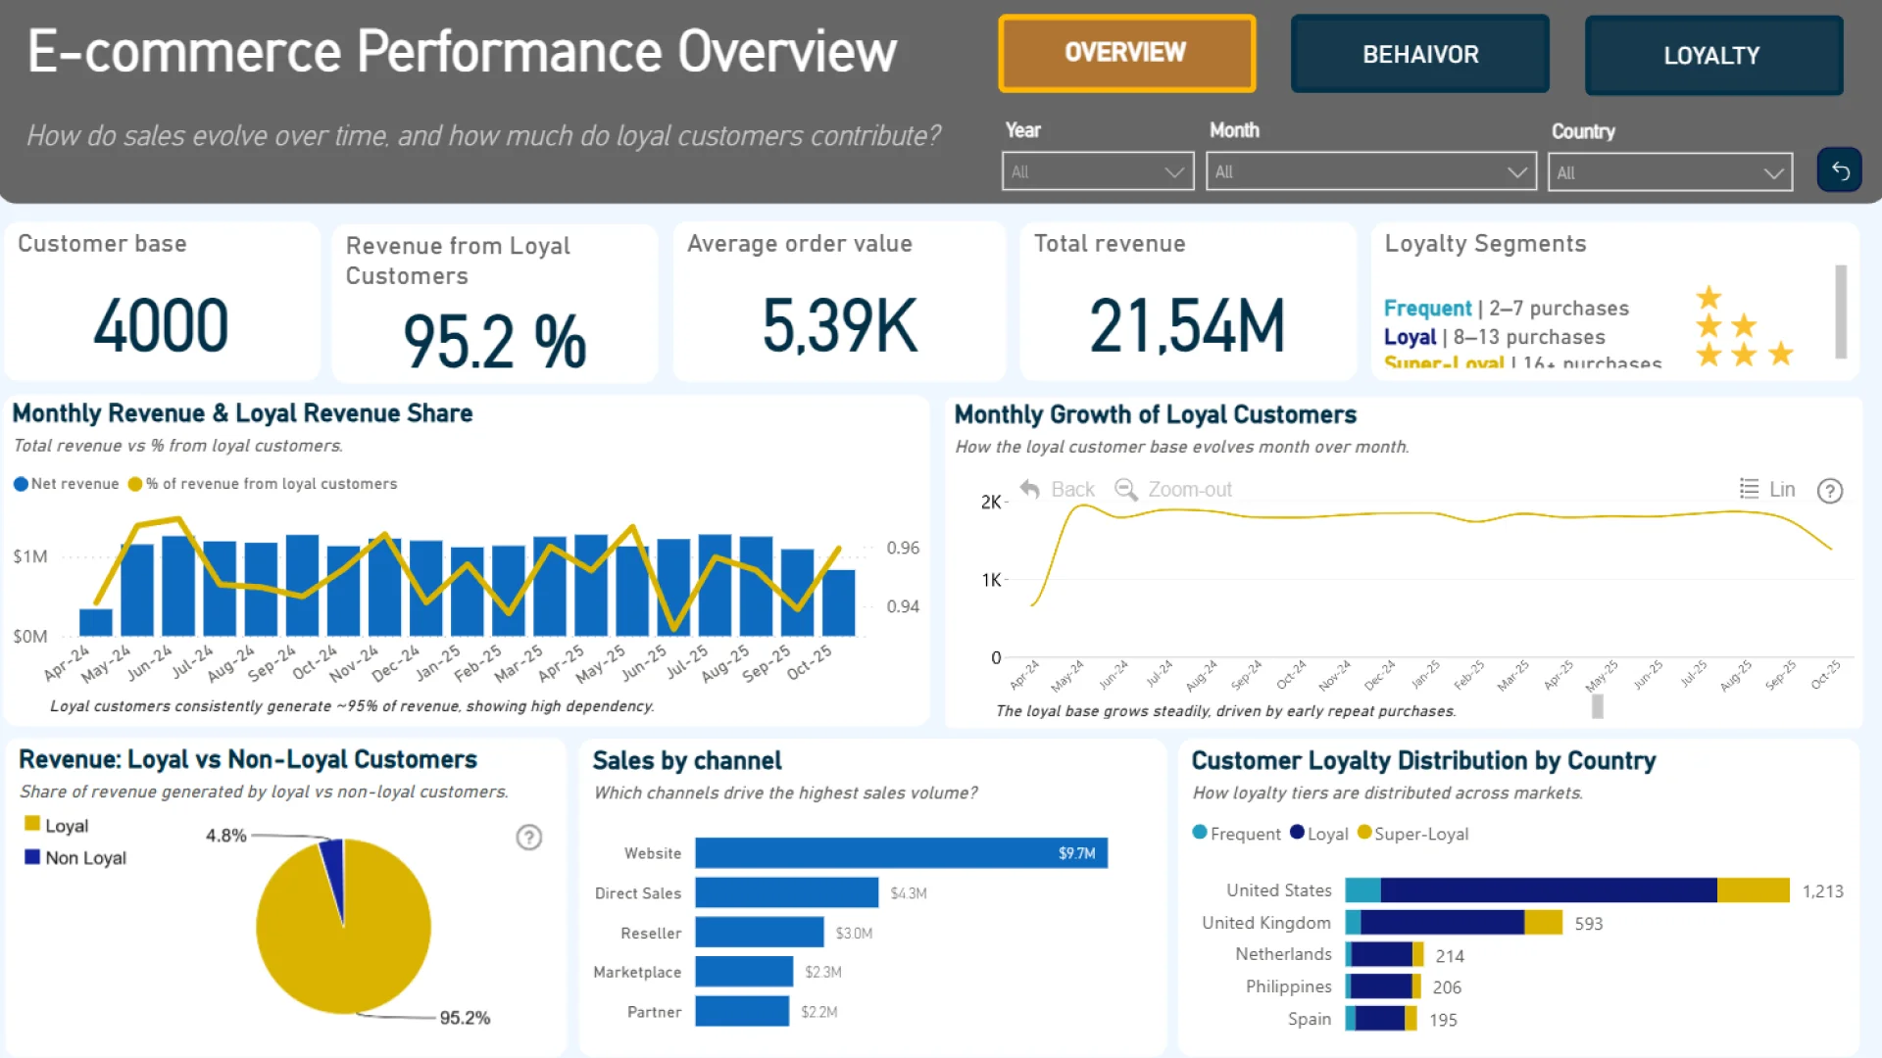Open help icon on Loyal vs Non-Loyal pie
The width and height of the screenshot is (1882, 1058).
[529, 838]
